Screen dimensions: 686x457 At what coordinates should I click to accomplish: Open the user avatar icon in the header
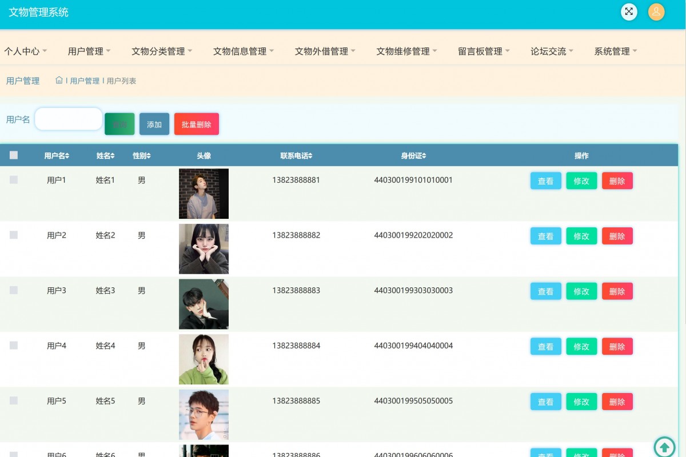click(x=656, y=12)
